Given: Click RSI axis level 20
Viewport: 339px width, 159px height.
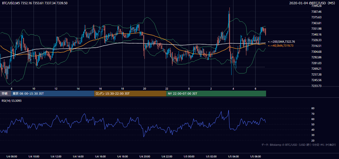Looking at the screenshot, I should pyautogui.click(x=313, y=140).
